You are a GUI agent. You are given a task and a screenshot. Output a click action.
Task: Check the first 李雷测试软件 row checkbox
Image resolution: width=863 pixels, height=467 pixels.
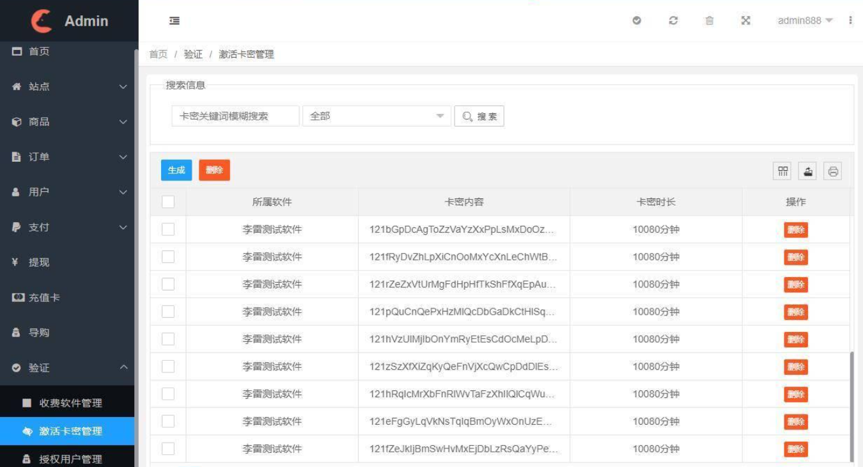(168, 229)
